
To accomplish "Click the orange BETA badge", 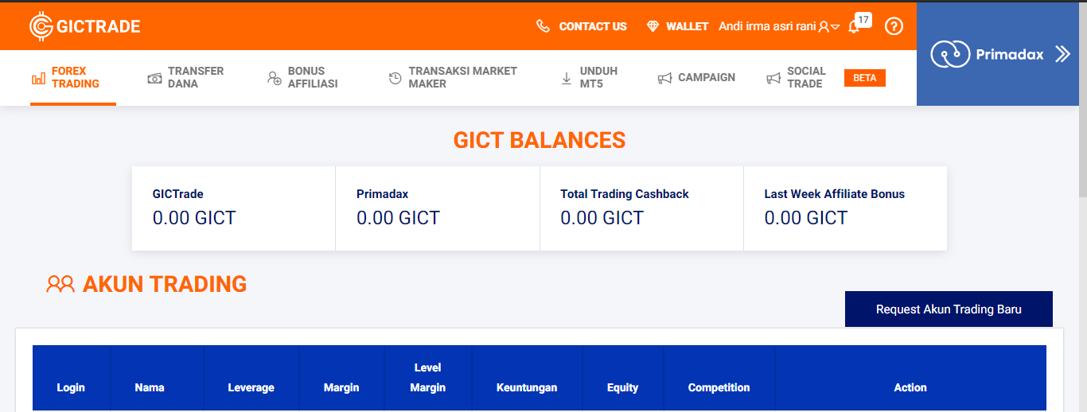I will (x=865, y=78).
